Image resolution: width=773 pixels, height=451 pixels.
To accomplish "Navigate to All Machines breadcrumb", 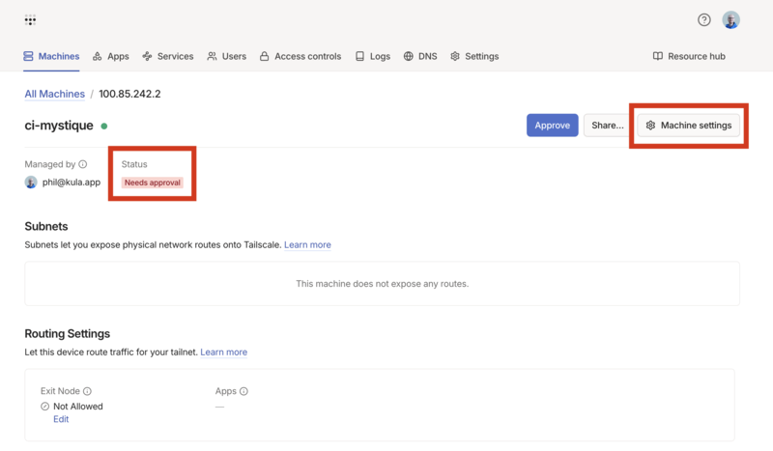I will point(52,94).
